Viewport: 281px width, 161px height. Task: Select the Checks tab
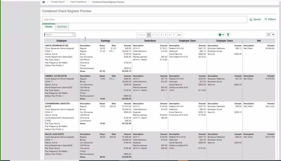click(49, 27)
